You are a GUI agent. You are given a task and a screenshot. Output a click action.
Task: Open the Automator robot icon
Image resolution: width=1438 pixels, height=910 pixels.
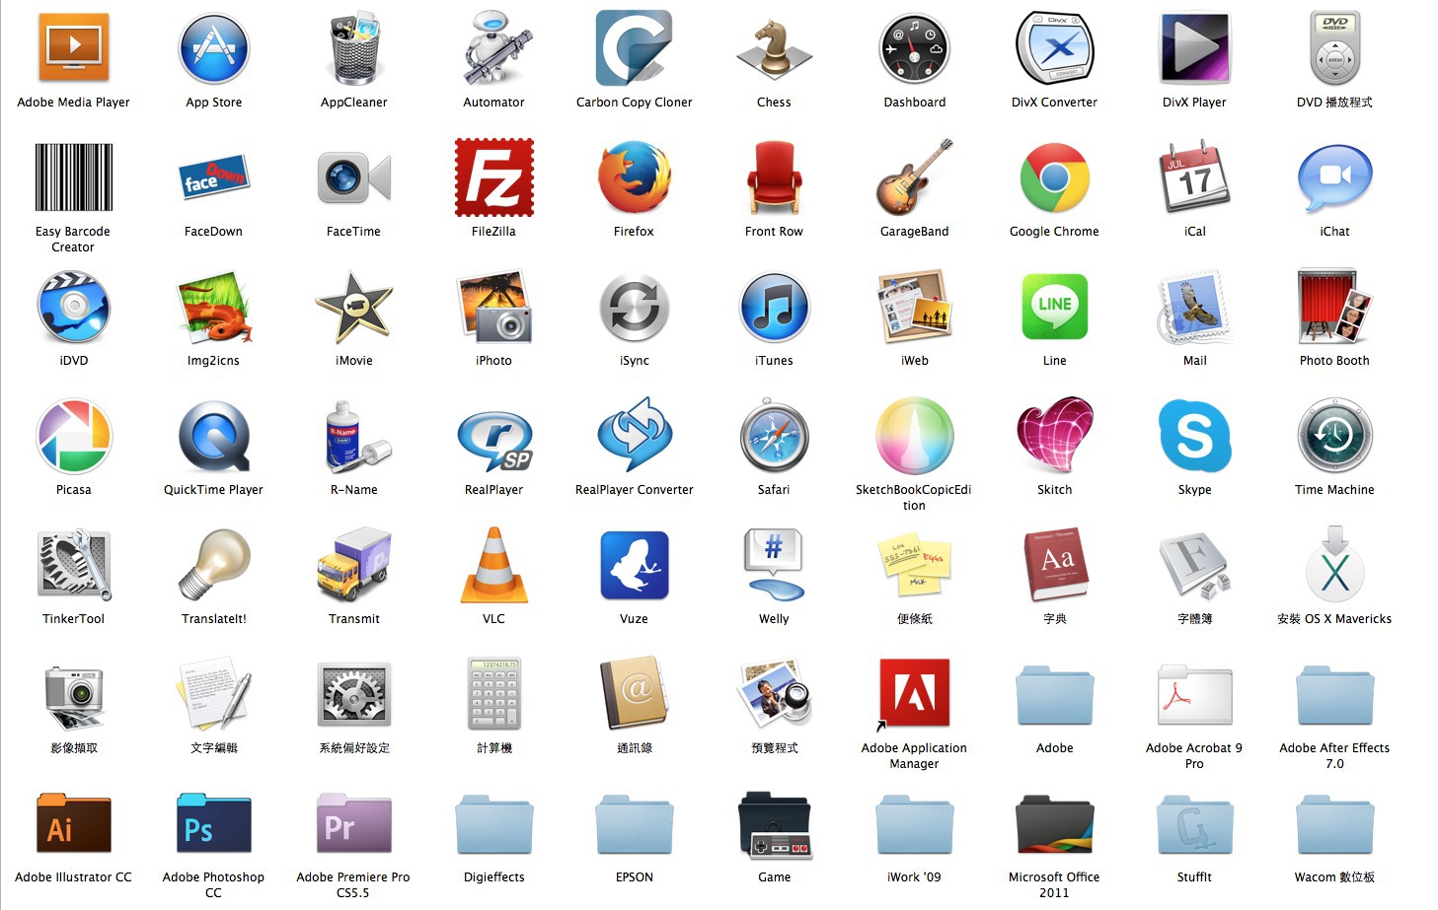pyautogui.click(x=494, y=48)
